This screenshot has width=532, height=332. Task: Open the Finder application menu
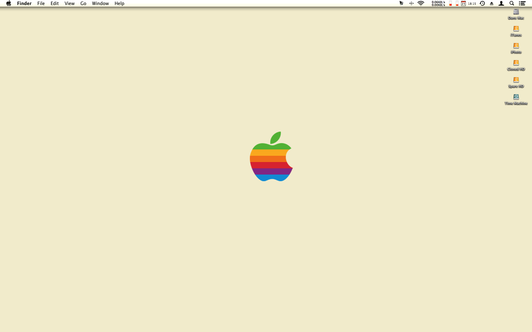coord(24,3)
